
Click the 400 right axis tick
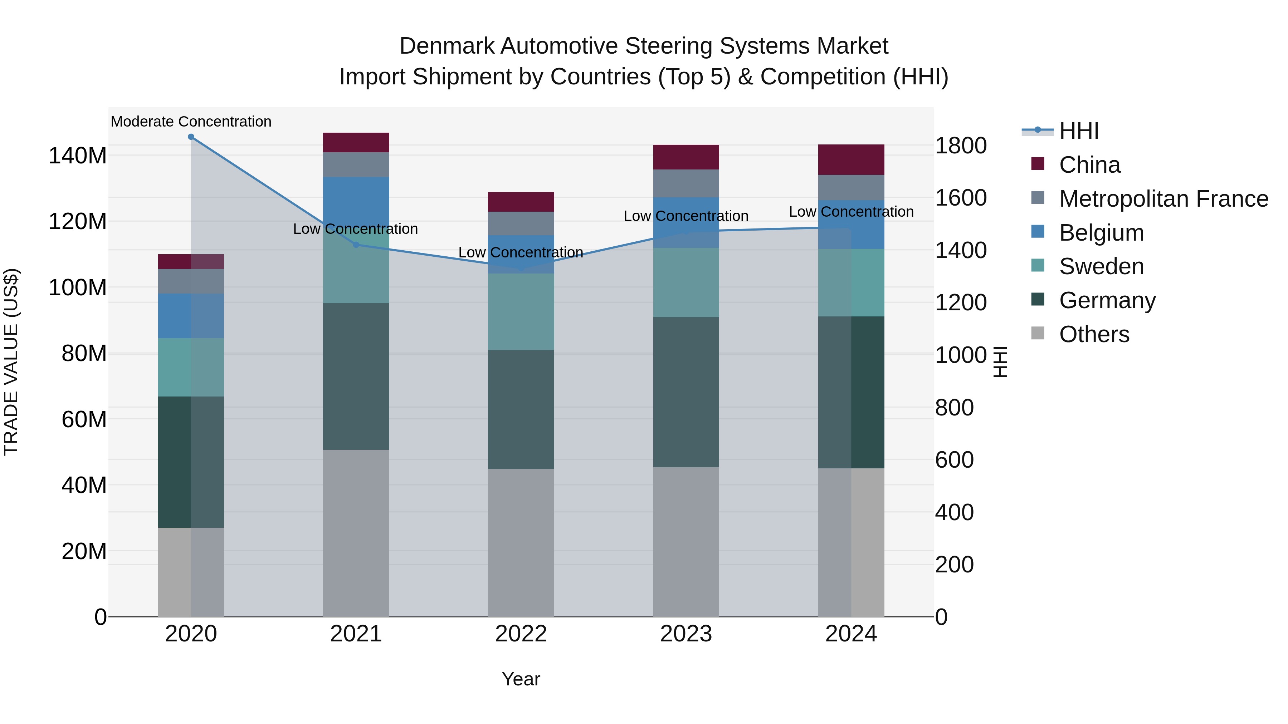tap(955, 512)
